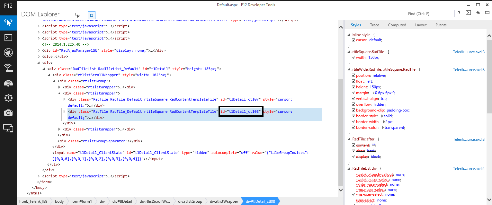This screenshot has height=205, width=492.
Task: Expand the border-style shorthand value triangle
Action: [382, 116]
